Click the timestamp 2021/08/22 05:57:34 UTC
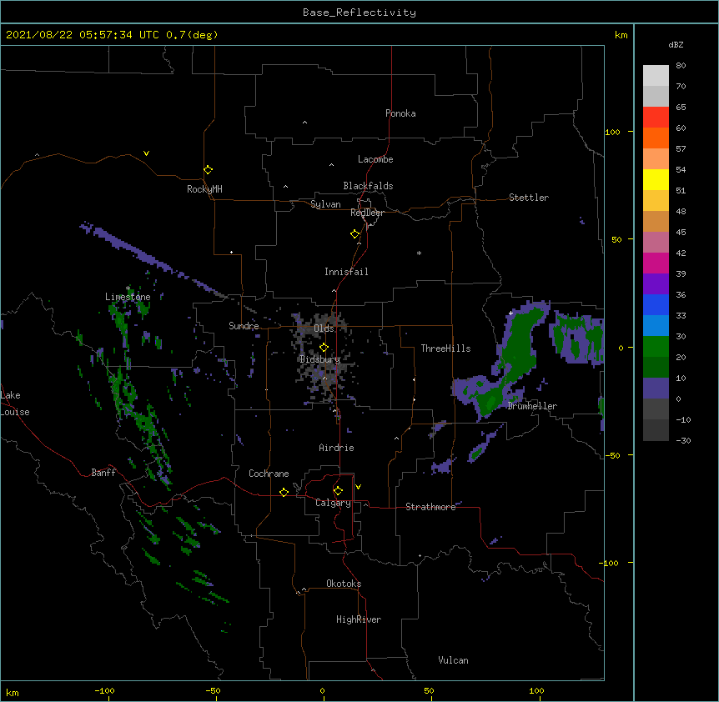The image size is (719, 702). [83, 35]
